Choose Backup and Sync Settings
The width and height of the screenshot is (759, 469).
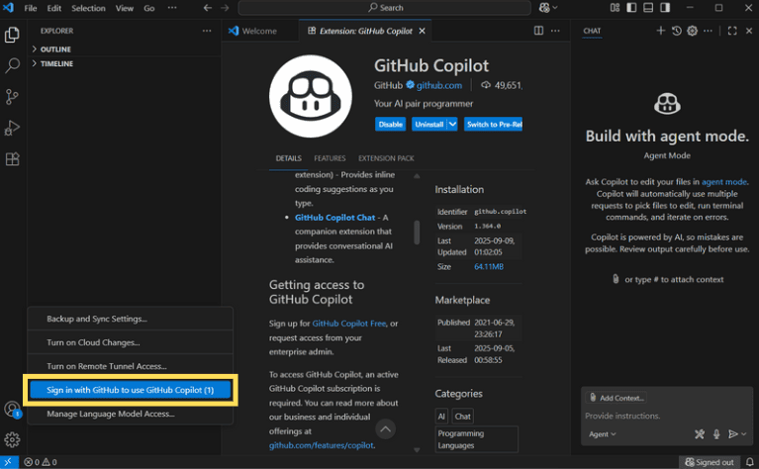(x=131, y=319)
